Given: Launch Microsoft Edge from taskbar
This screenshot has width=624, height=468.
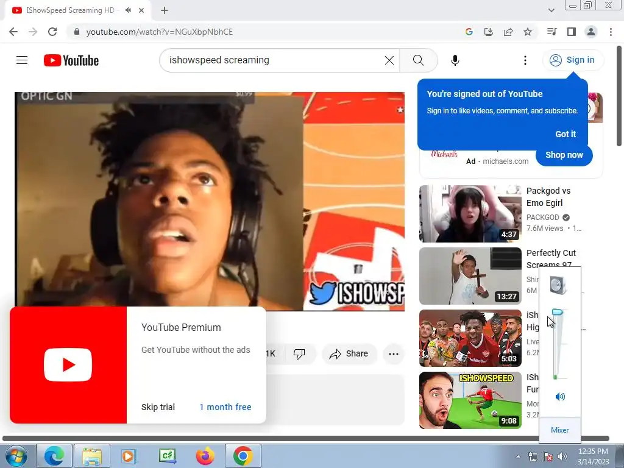Looking at the screenshot, I should click(x=54, y=456).
